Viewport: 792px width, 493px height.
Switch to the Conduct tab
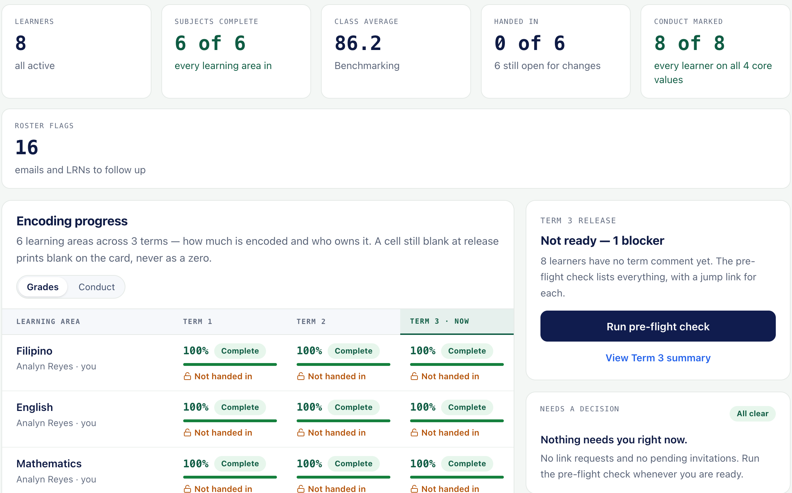pos(97,287)
